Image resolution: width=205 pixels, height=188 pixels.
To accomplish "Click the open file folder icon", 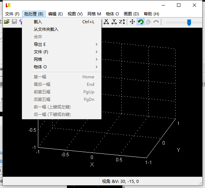I will (7, 22).
